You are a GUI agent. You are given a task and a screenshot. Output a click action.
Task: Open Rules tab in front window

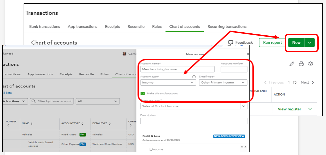tap(105, 74)
